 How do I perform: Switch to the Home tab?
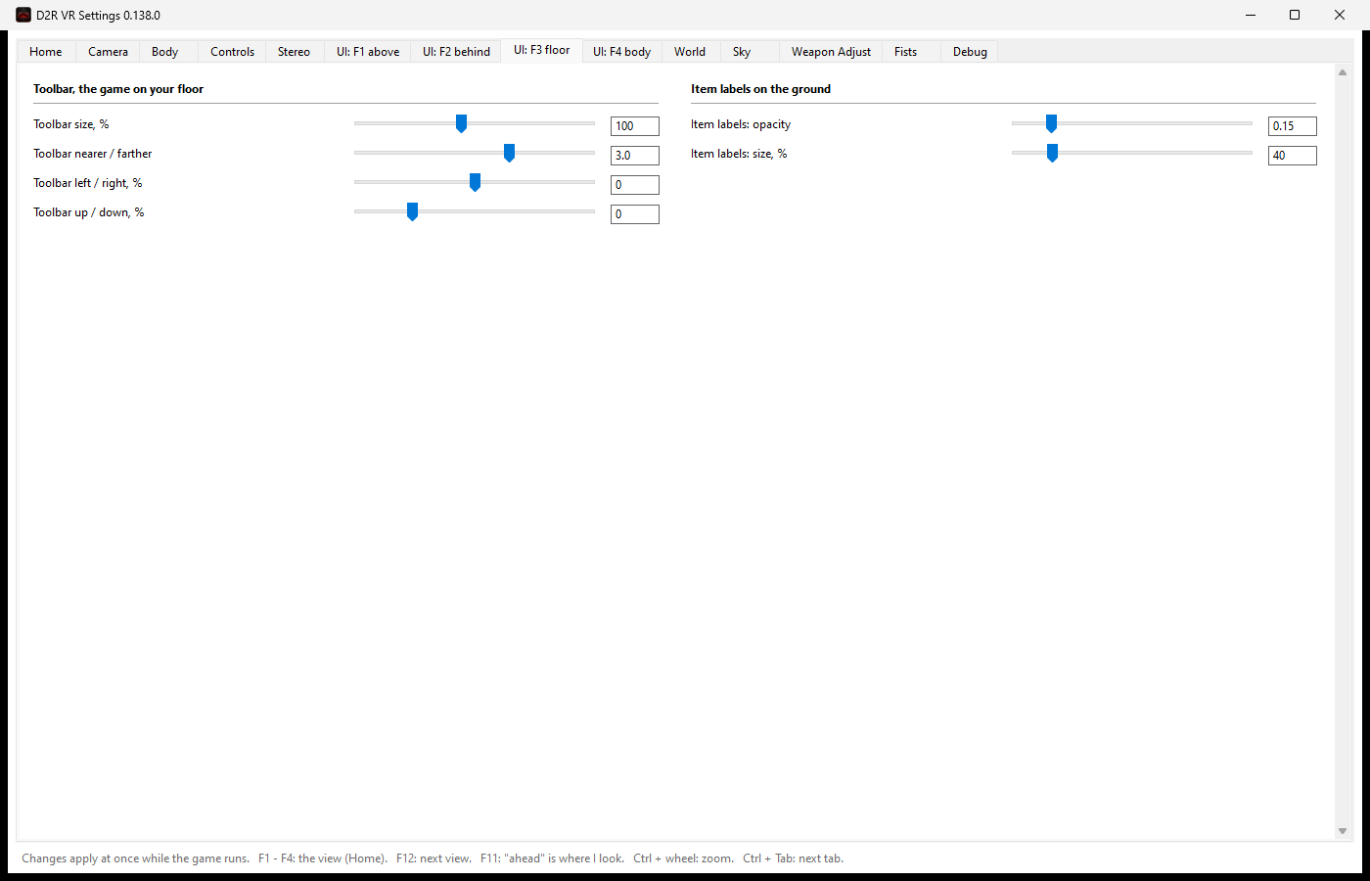46,52
